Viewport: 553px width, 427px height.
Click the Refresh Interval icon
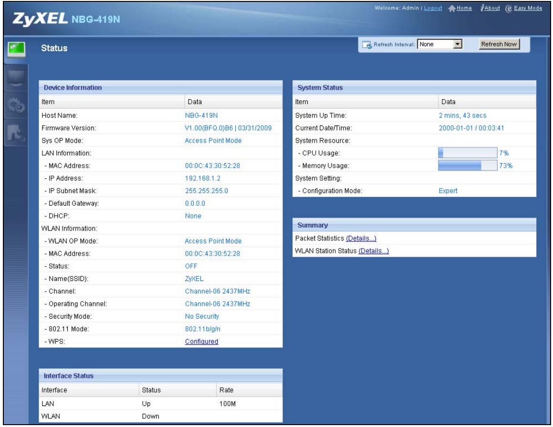(367, 45)
